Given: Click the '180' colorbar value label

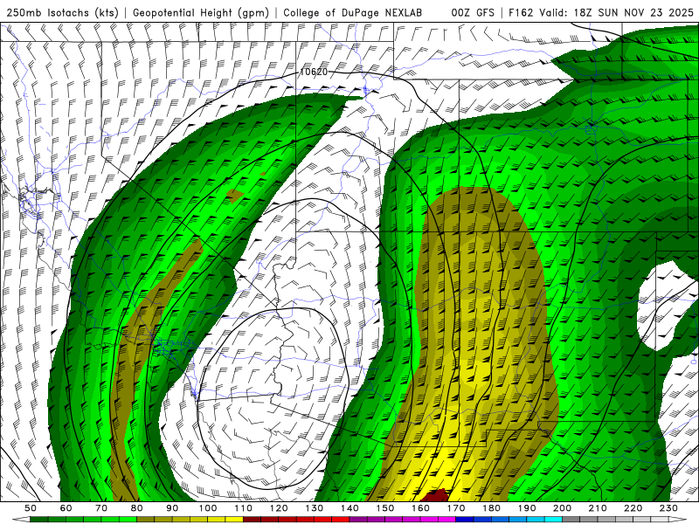Looking at the screenshot, I should click(x=491, y=508).
